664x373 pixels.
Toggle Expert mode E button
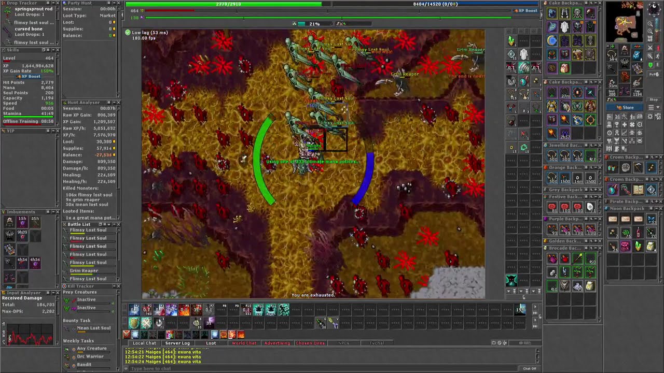pos(657,65)
